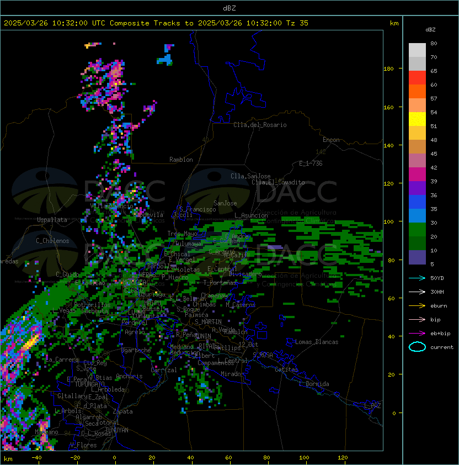
Task: Click the '180' km axis tick label
Action: (388, 69)
